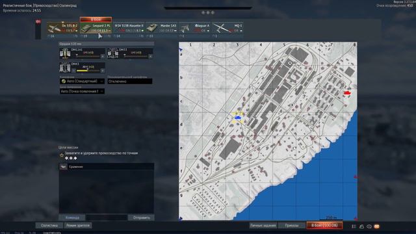Select the SA 313B Alouette II helicopter slot
Viewport: 416px width, 234px height.
click(x=129, y=28)
